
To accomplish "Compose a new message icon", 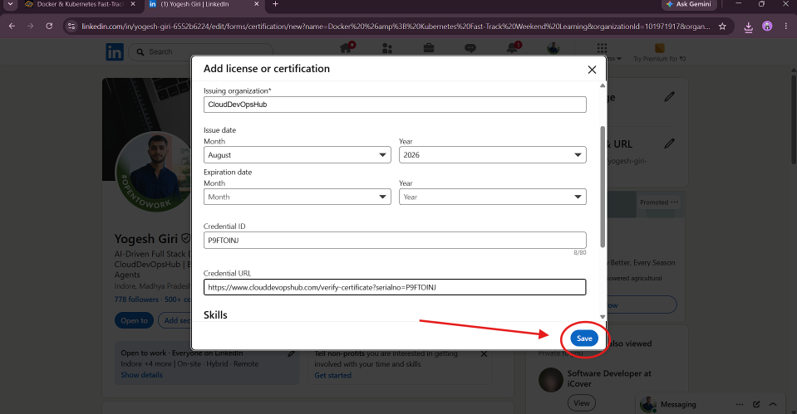I will tap(756, 404).
